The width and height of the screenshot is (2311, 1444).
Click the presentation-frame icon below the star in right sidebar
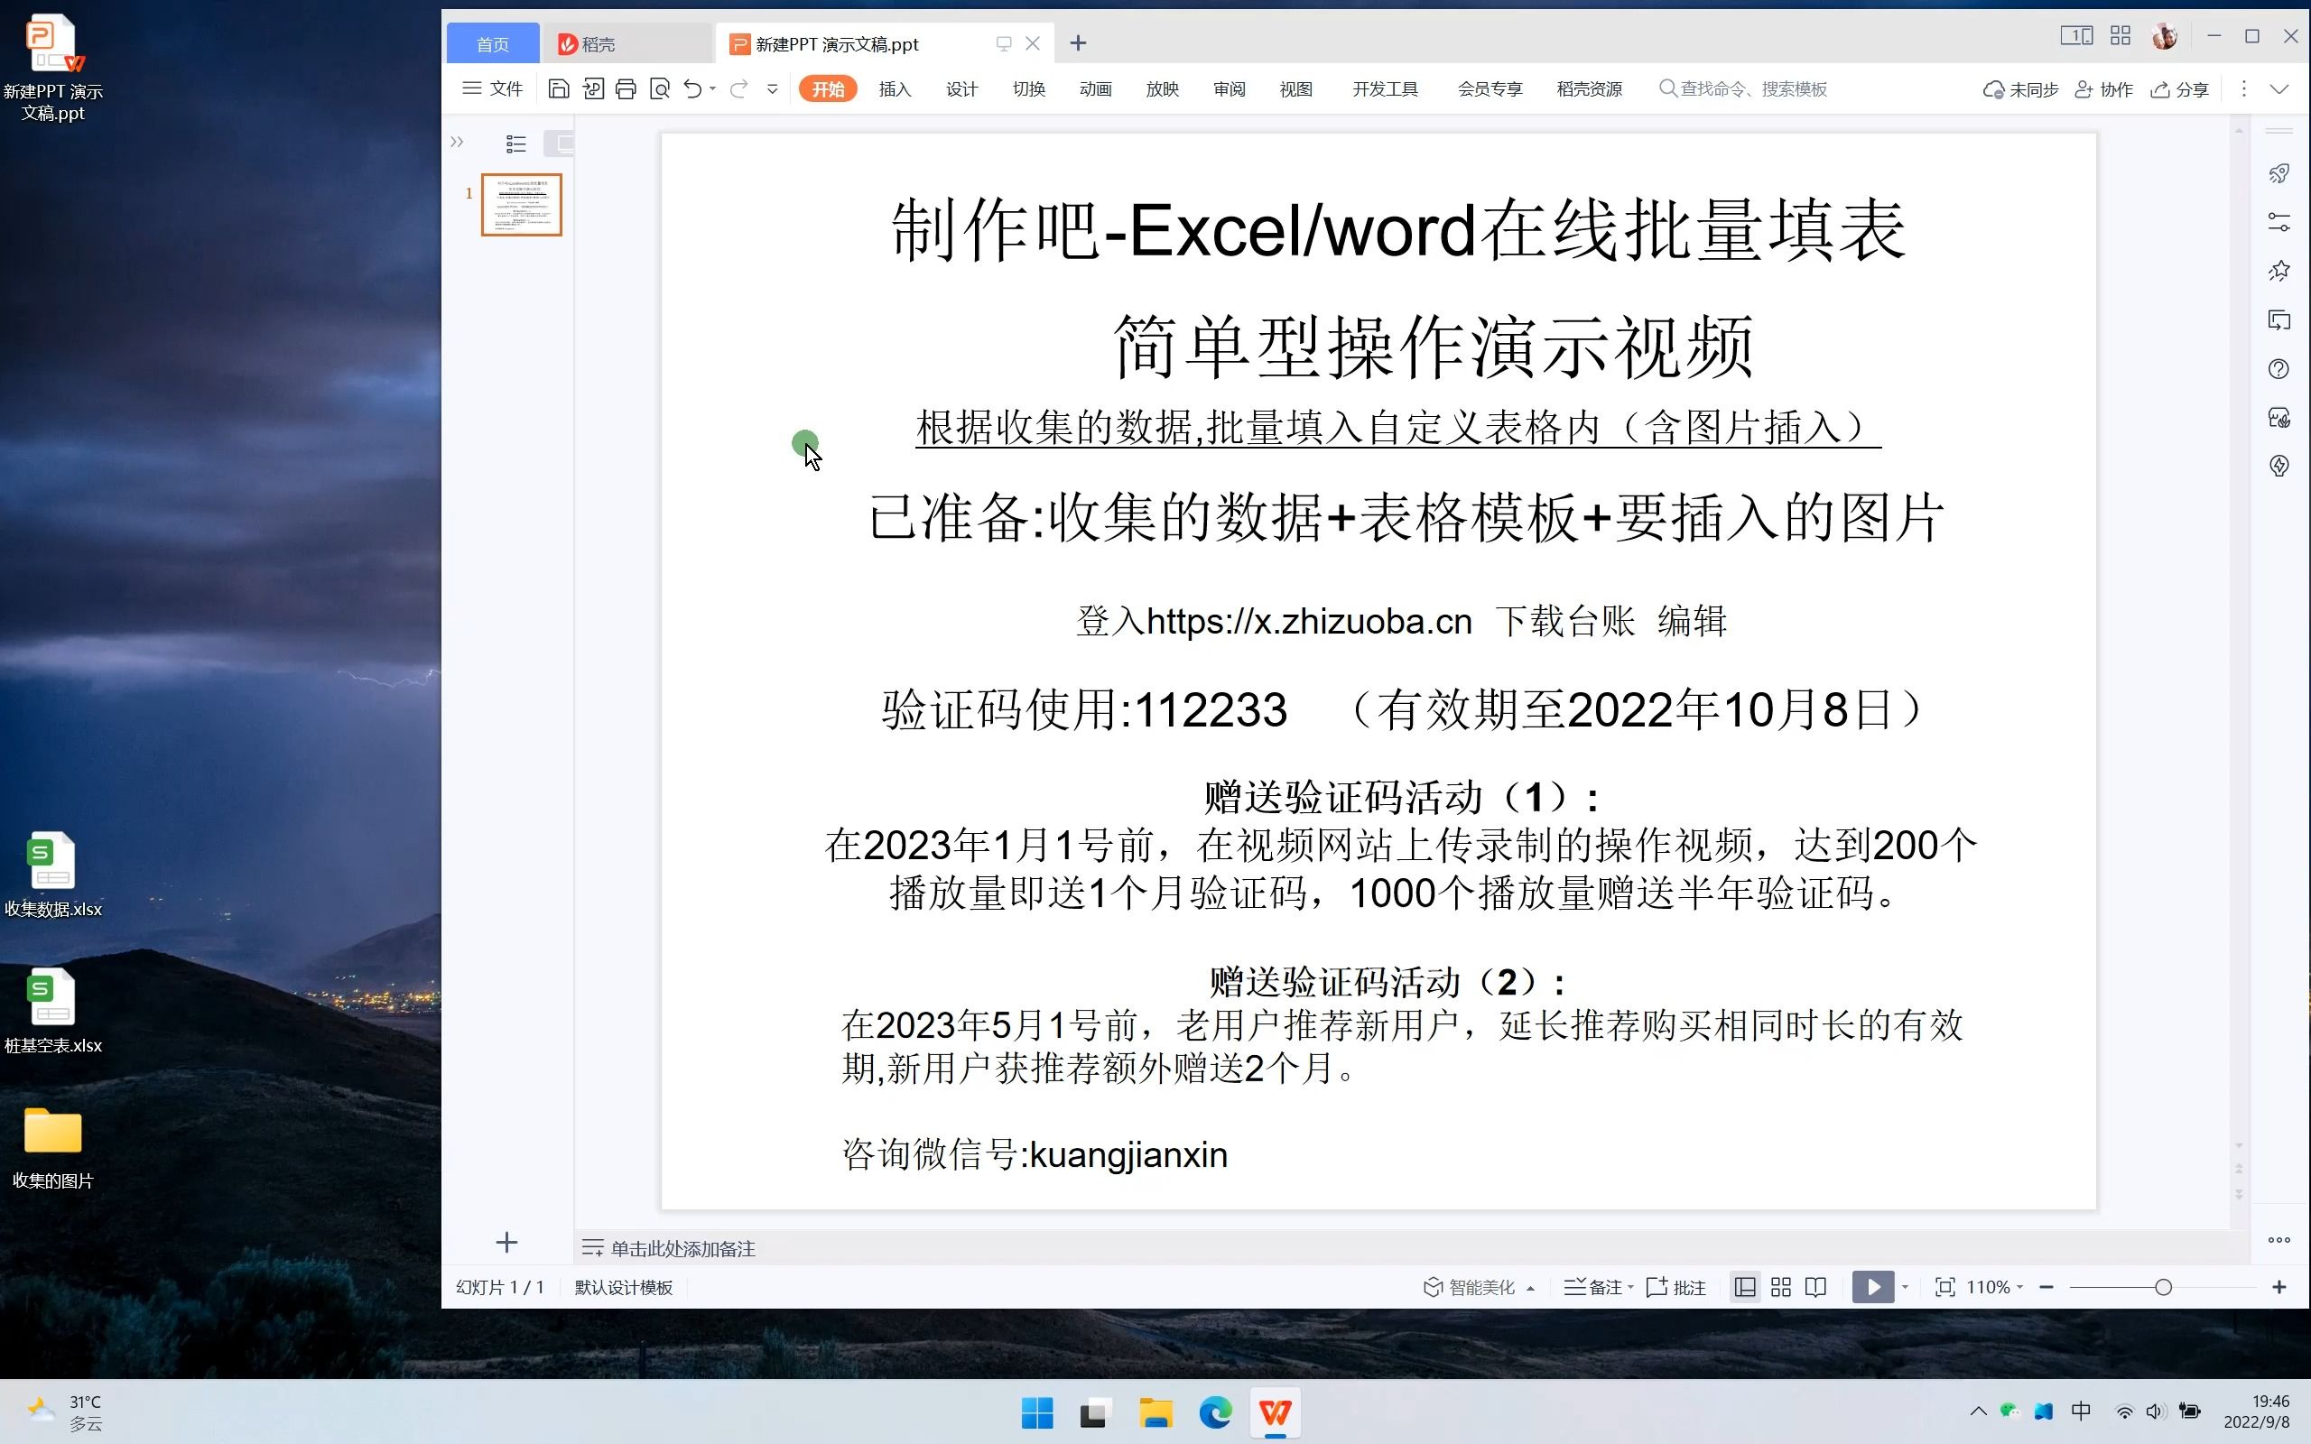pos(2279,319)
